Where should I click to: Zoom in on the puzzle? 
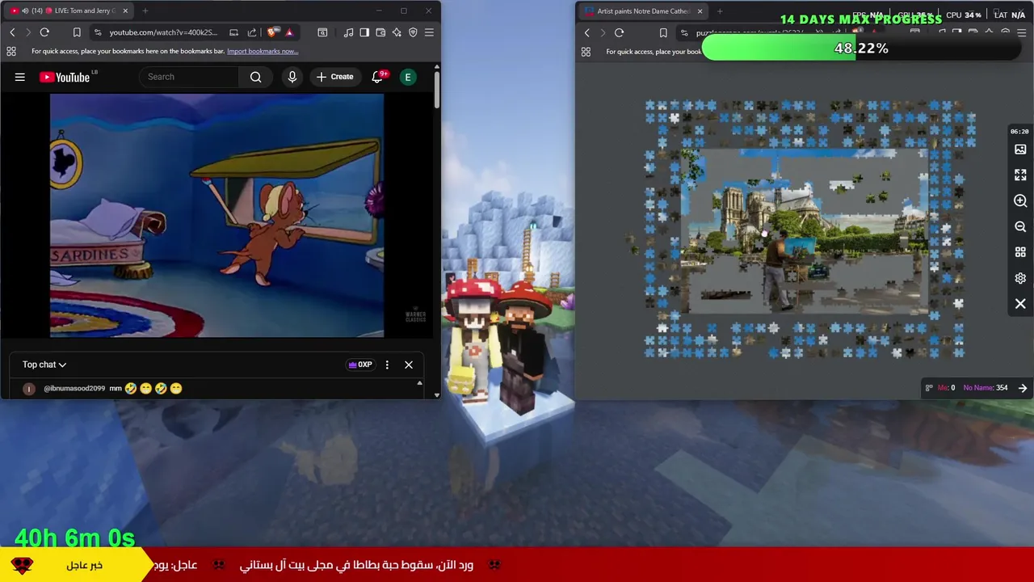1020,200
